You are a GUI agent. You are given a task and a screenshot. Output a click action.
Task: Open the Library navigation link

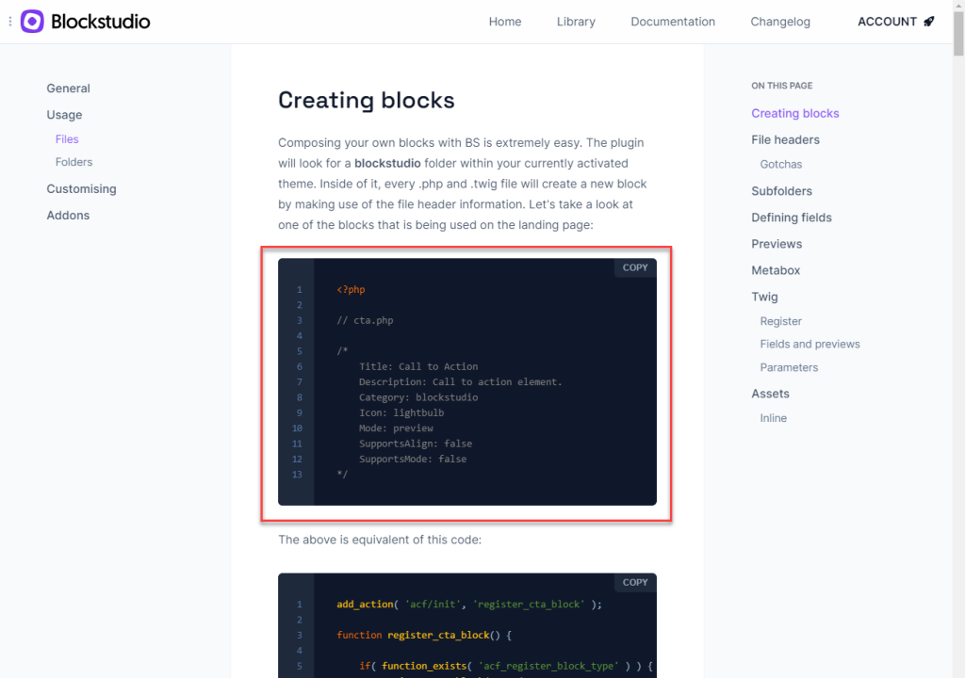pyautogui.click(x=576, y=22)
